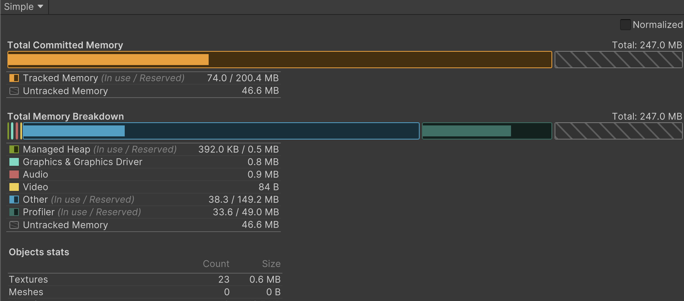Click the green Profiler segment in breakdown bar
Screen dimensions: 684x301
coord(486,131)
